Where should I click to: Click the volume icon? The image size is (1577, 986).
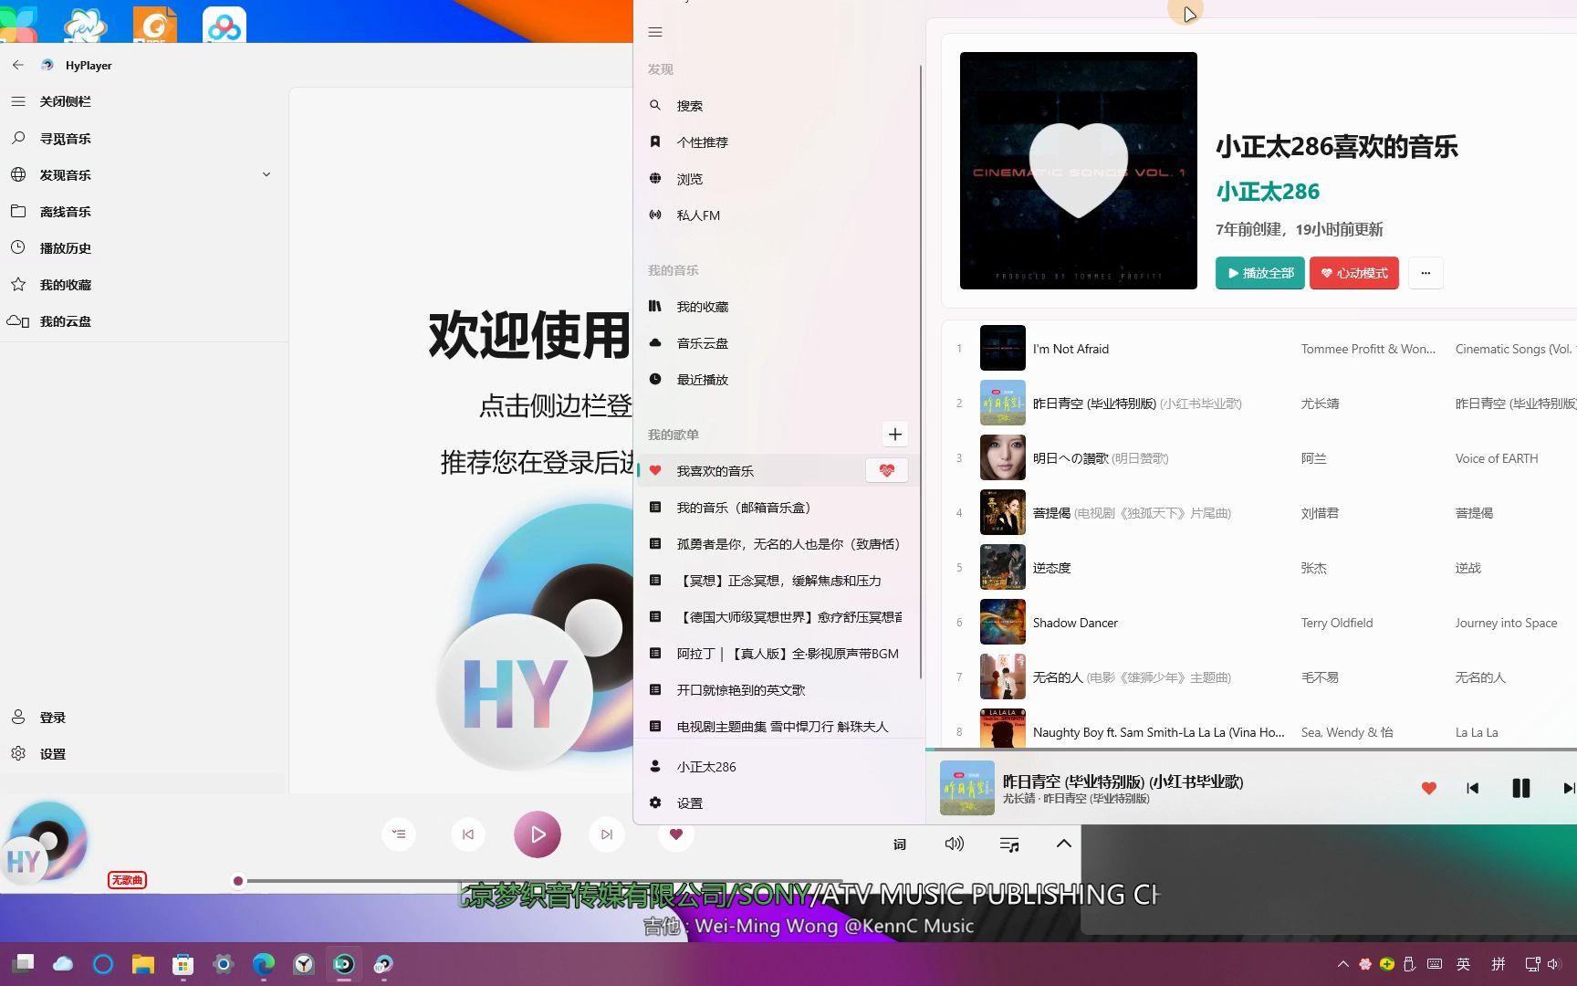(x=954, y=844)
